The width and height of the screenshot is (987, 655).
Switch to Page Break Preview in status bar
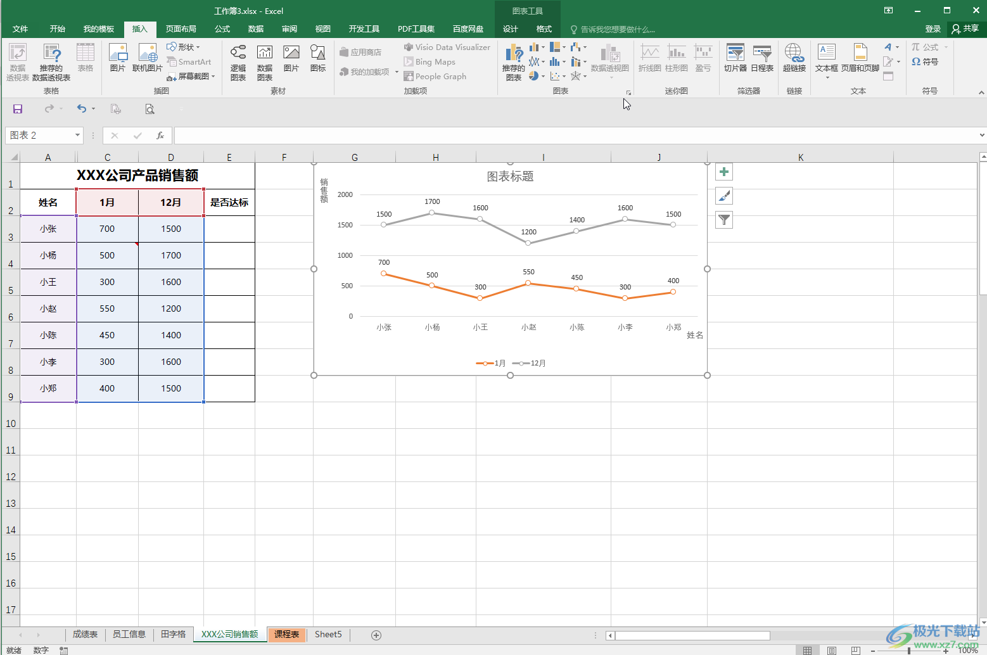(x=856, y=651)
